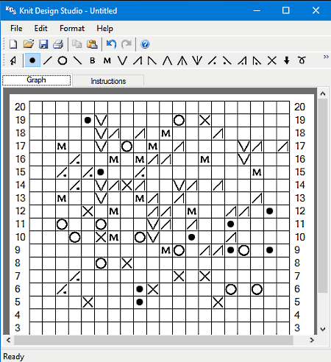Select the open circle stitch symbol
The height and width of the screenshot is (362, 331).
click(x=63, y=60)
